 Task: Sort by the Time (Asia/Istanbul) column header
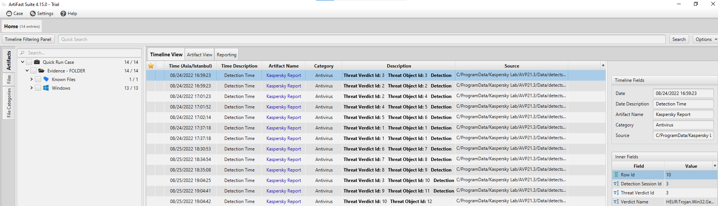(190, 66)
